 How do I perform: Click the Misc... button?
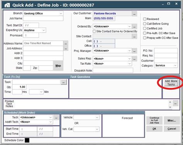[172, 120]
